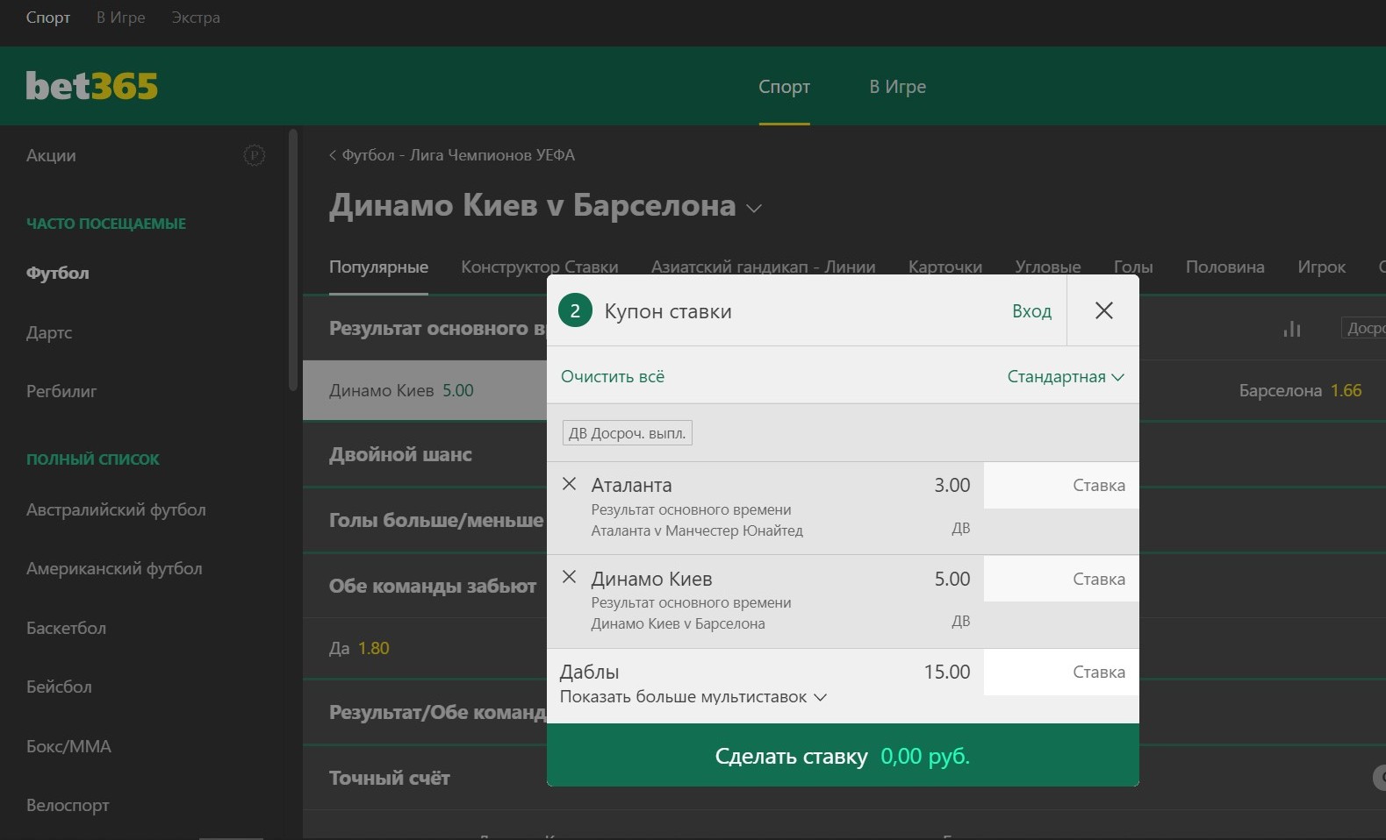This screenshot has width=1386, height=840.
Task: Remove Динамо Киев selection from bet slip
Action: pos(569,577)
